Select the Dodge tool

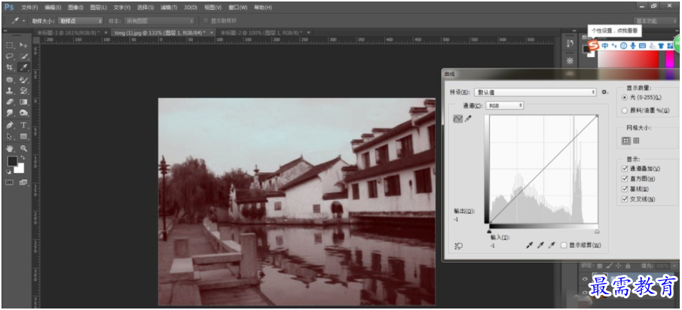click(23, 113)
